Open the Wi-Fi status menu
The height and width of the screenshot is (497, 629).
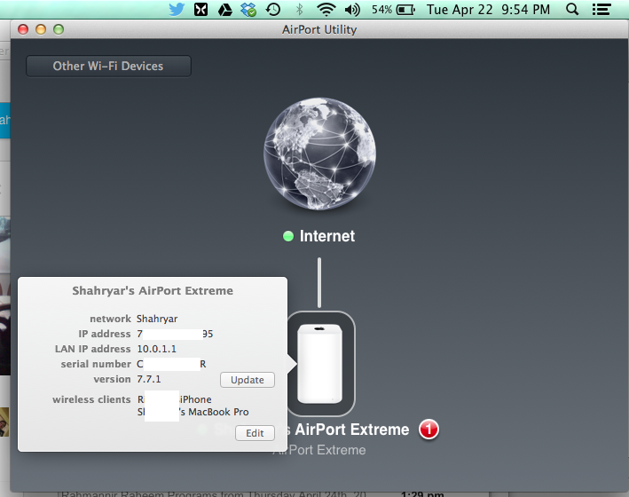(x=326, y=9)
